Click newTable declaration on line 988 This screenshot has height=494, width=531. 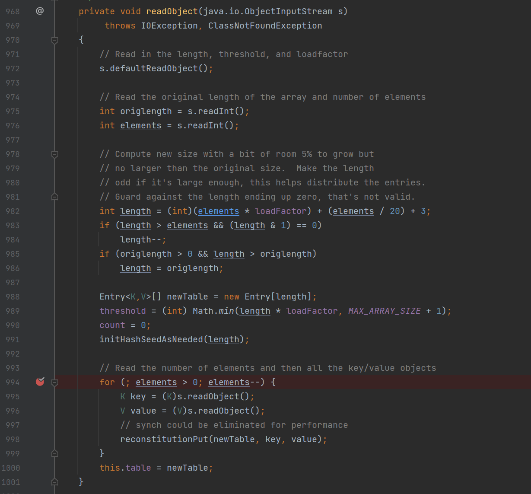[x=188, y=296]
